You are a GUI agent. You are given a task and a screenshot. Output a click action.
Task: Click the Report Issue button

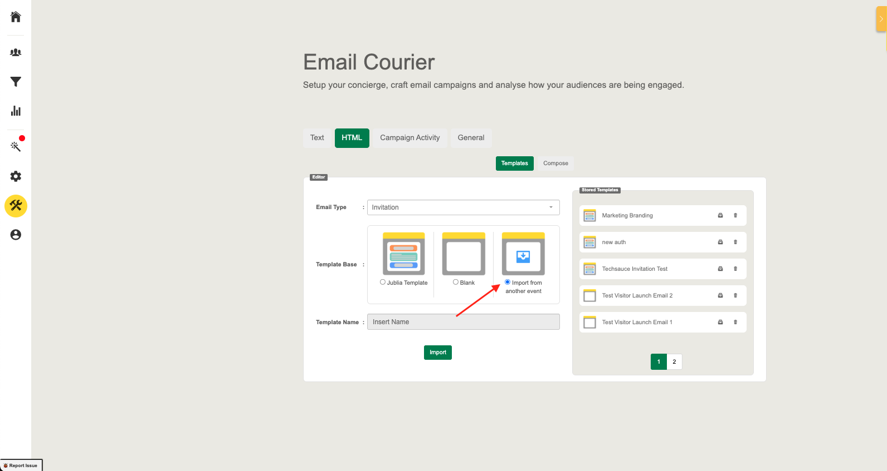[x=21, y=465]
